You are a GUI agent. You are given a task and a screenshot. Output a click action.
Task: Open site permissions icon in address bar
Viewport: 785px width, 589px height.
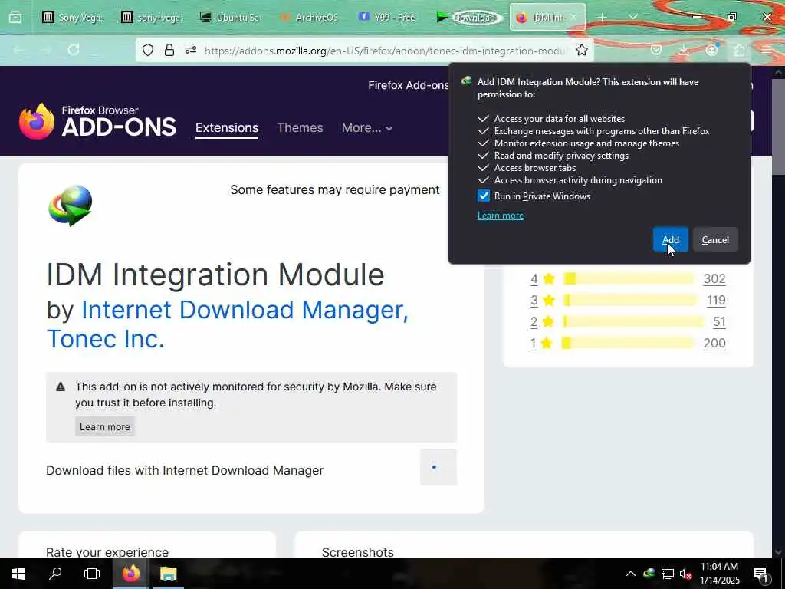(191, 50)
